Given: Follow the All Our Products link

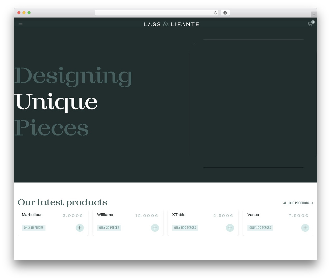Looking at the screenshot, I should (x=298, y=203).
